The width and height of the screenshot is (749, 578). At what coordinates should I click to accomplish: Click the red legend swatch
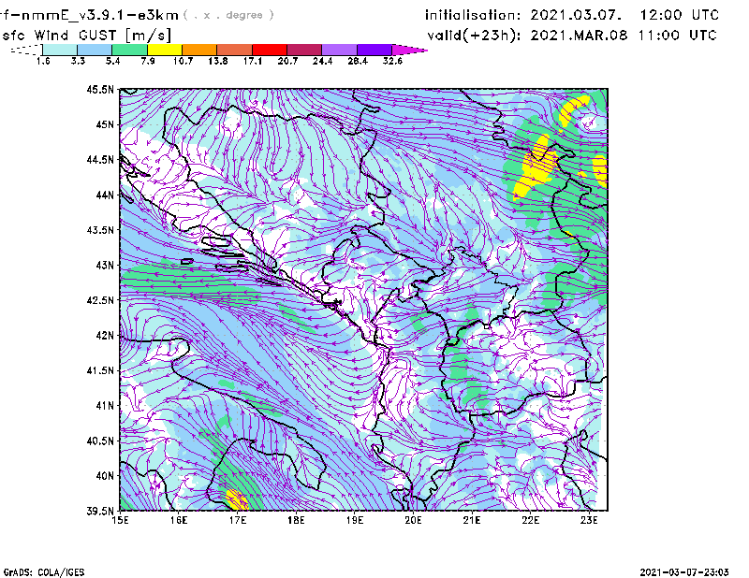[270, 50]
